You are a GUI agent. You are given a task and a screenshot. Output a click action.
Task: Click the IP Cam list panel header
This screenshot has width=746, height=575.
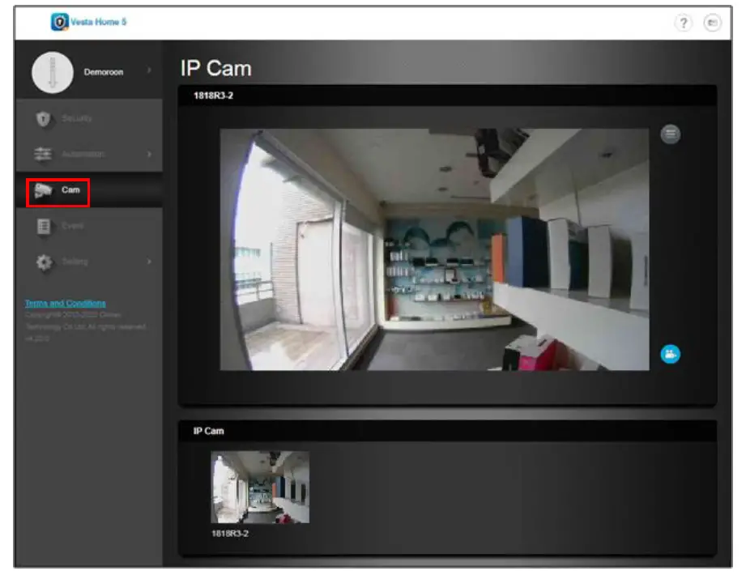tap(447, 431)
